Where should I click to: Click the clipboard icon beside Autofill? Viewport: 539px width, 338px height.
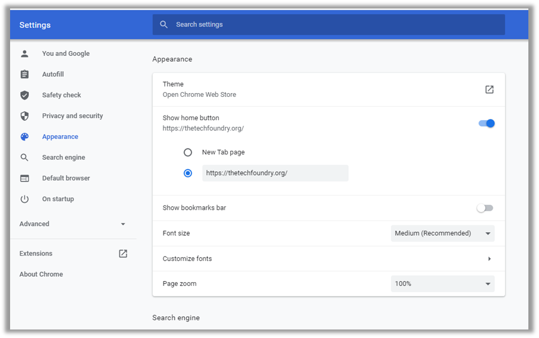pyautogui.click(x=24, y=75)
